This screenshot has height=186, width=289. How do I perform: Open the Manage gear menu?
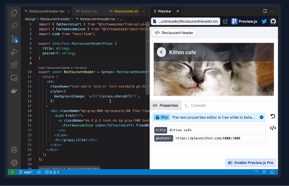14,162
